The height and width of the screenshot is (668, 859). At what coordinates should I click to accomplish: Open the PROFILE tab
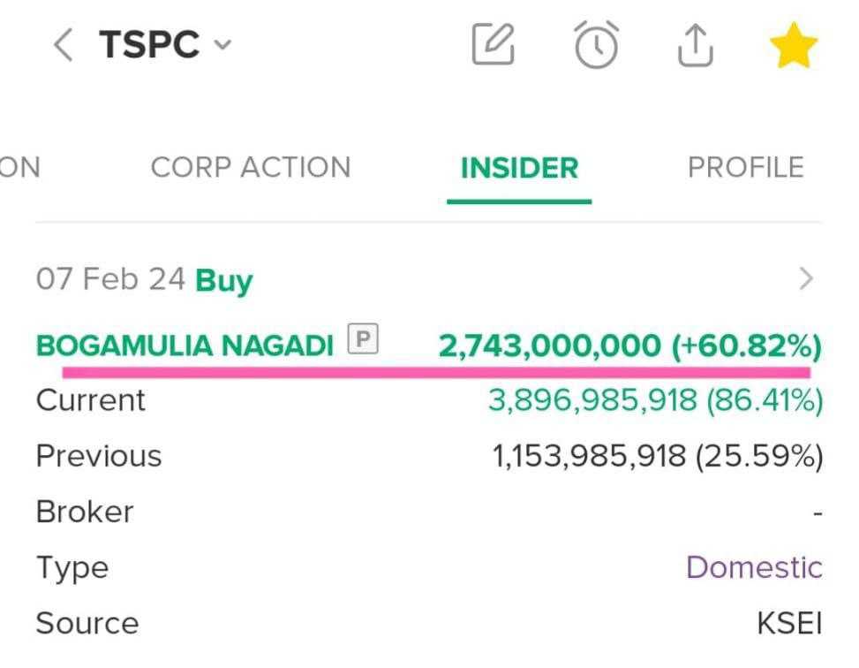[746, 167]
